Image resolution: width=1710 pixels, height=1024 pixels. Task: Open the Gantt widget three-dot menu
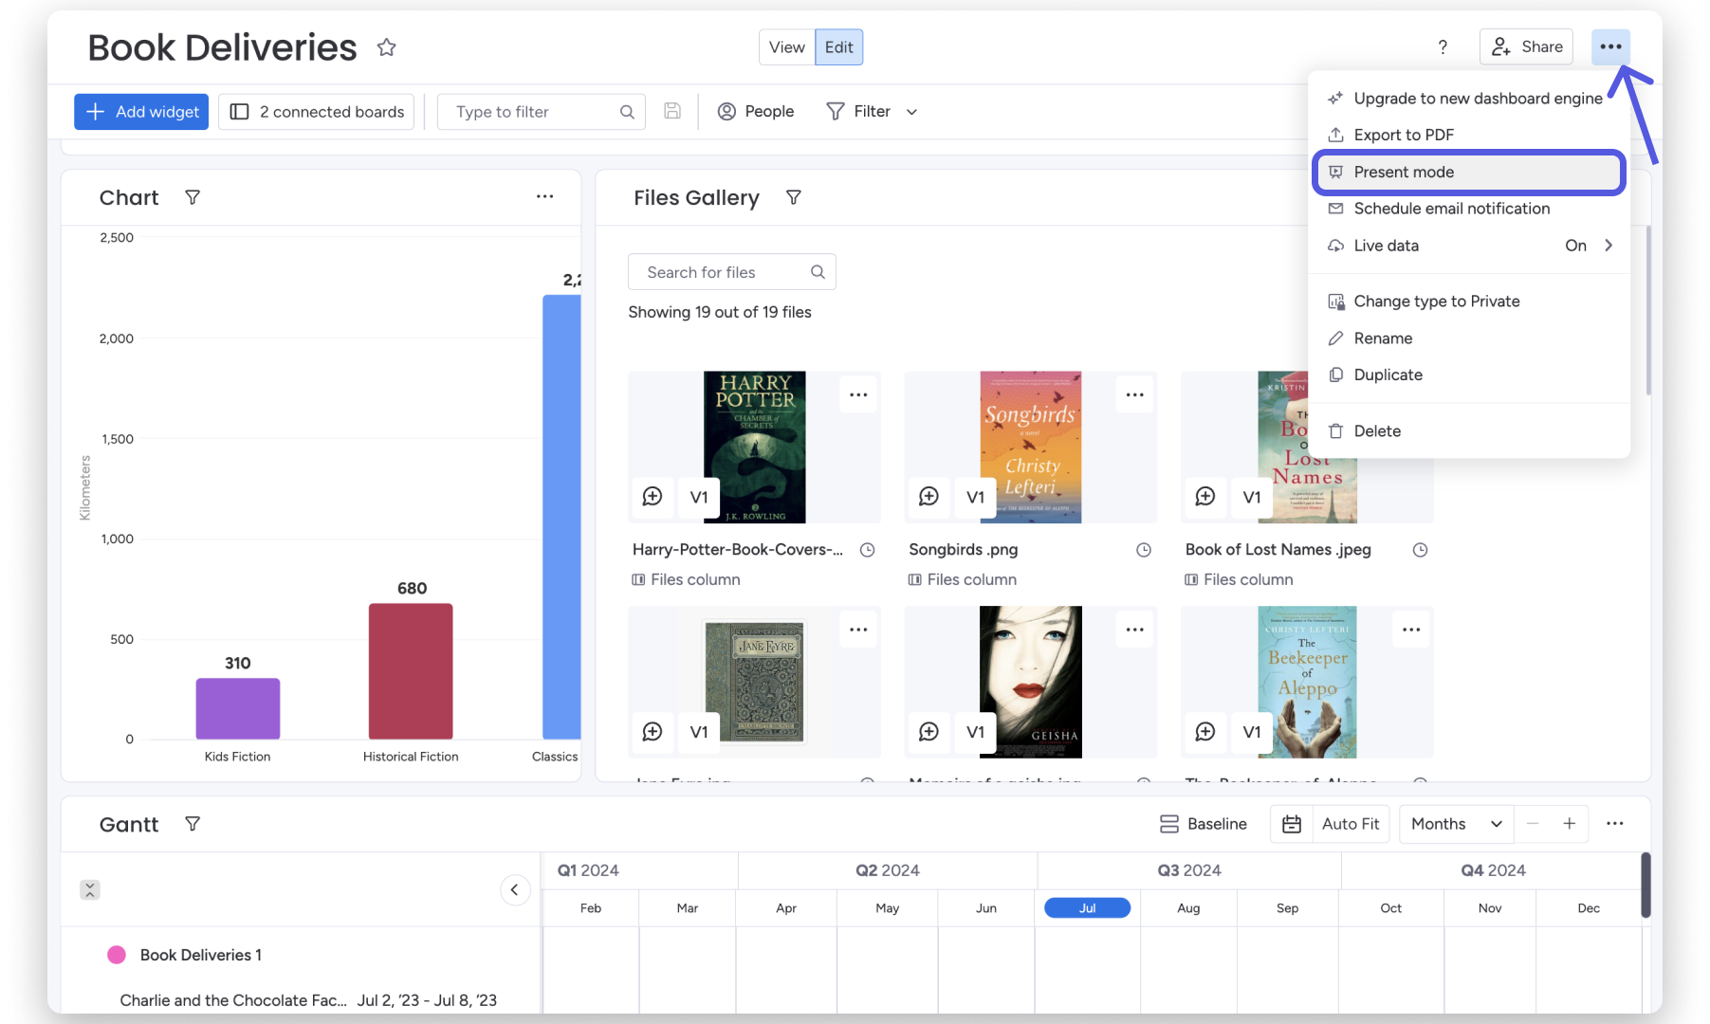tap(1615, 823)
